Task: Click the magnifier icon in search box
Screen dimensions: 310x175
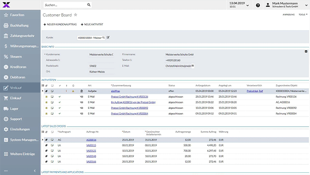Action: pyautogui.click(x=89, y=5)
